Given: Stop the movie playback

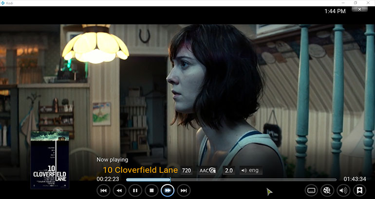Looking at the screenshot, I should point(151,190).
